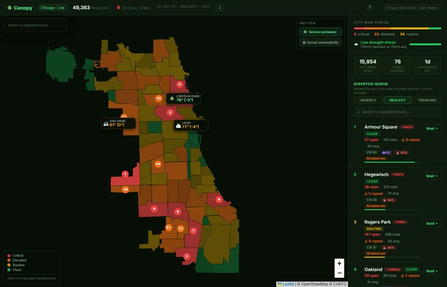Click Armour Square service progress bar
This screenshot has height=287, width=447.
click(392, 162)
